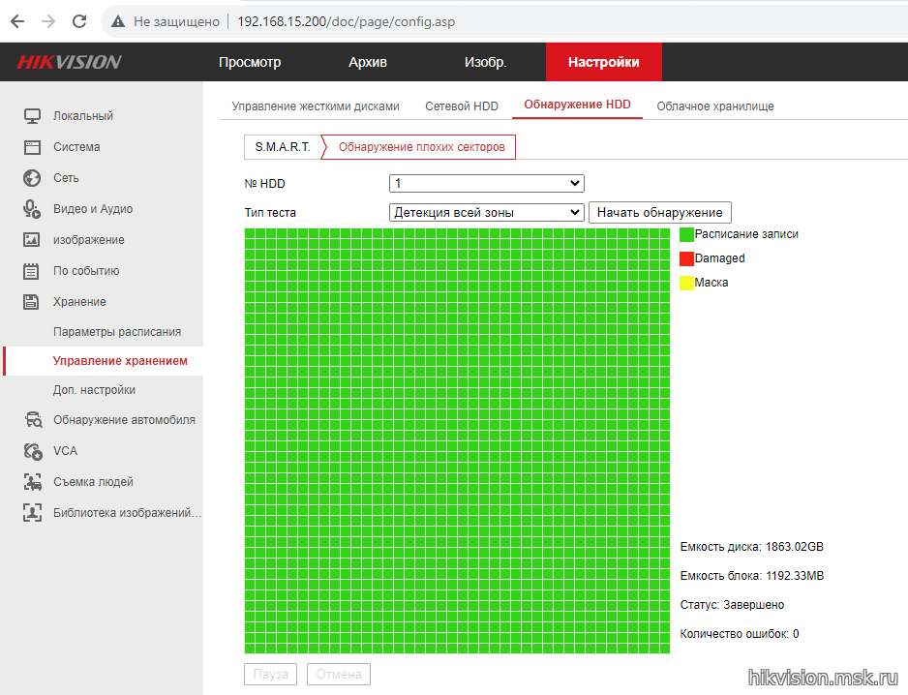Switch to Облачное хранилище tab
Image resolution: width=908 pixels, height=695 pixels.
point(715,106)
